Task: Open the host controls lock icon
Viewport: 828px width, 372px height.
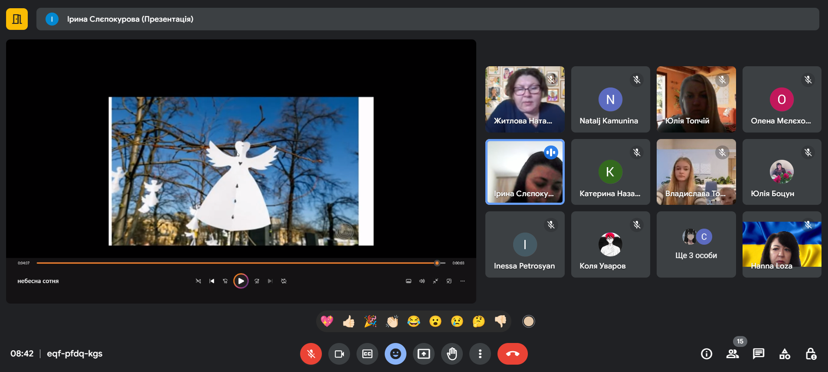Action: [x=811, y=354]
